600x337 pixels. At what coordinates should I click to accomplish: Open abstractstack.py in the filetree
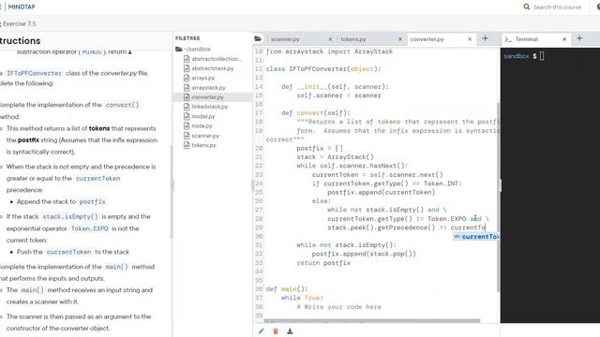point(213,68)
